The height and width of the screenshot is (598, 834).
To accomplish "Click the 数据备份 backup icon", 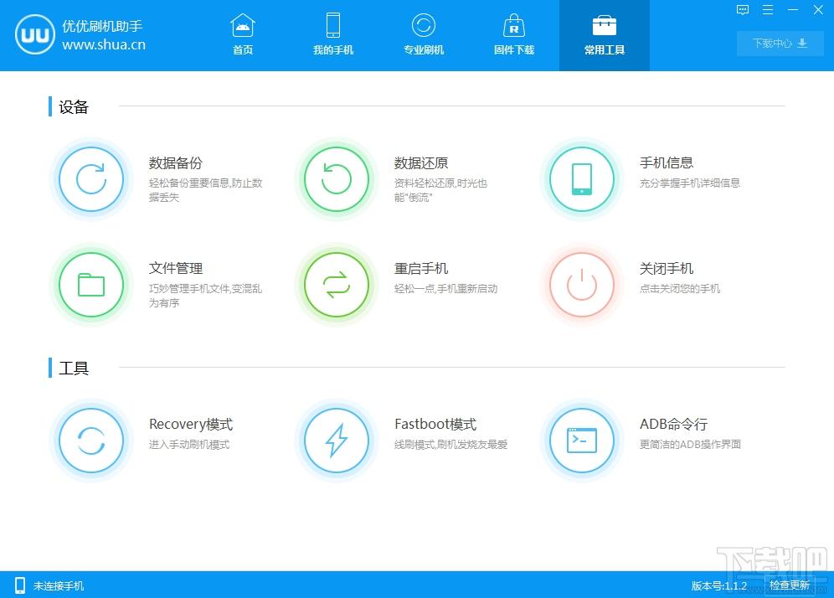I will (91, 179).
